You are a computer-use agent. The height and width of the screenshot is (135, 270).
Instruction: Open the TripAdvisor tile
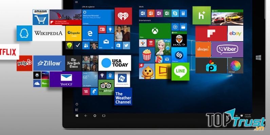106,87
